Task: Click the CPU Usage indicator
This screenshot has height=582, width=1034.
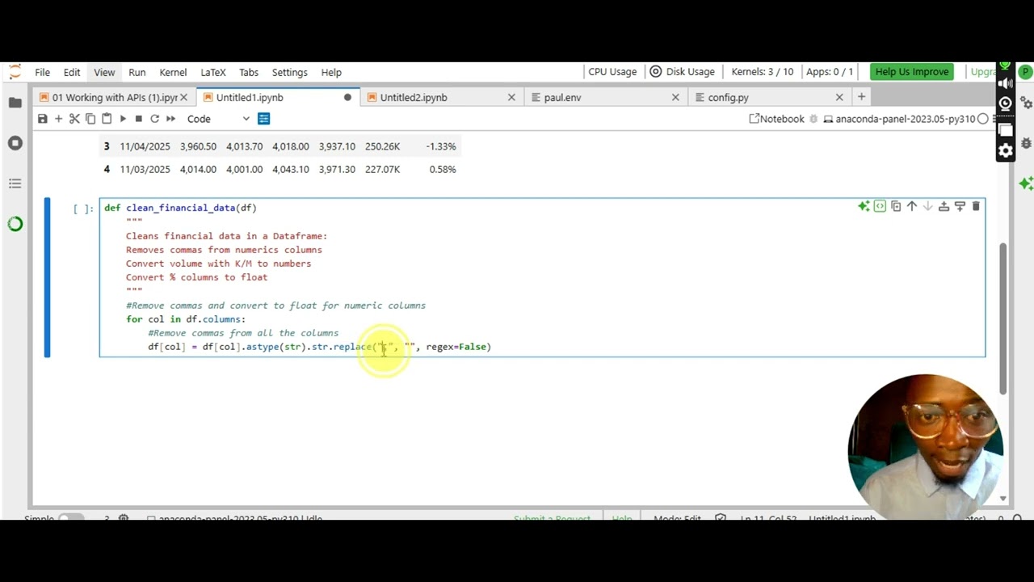Action: tap(612, 72)
